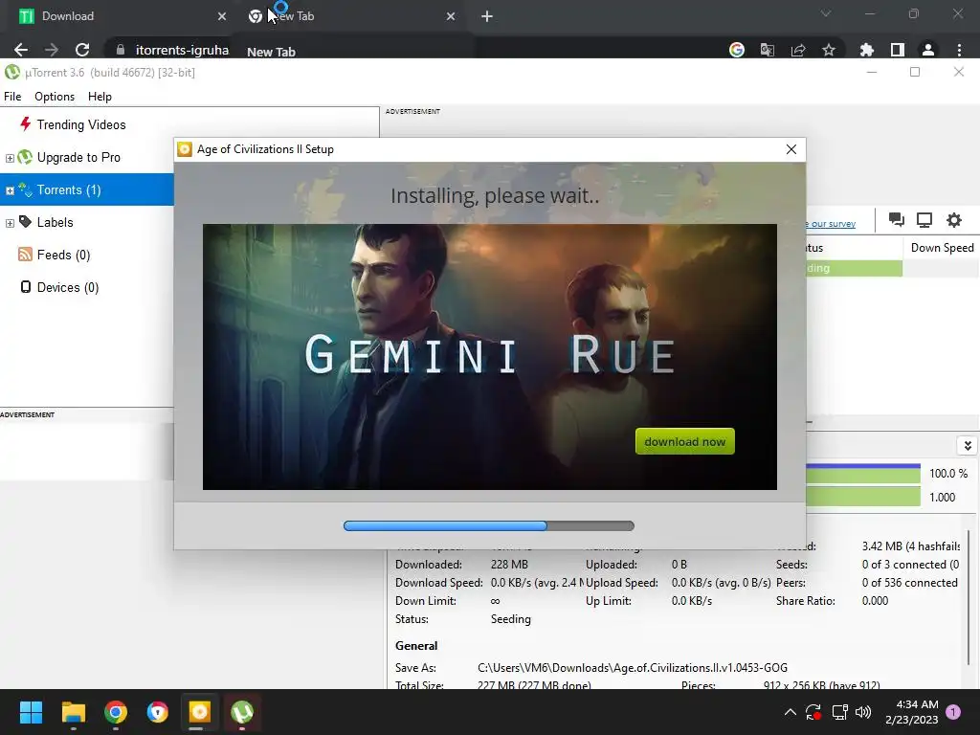Click the Feeds RSS icon

[25, 255]
